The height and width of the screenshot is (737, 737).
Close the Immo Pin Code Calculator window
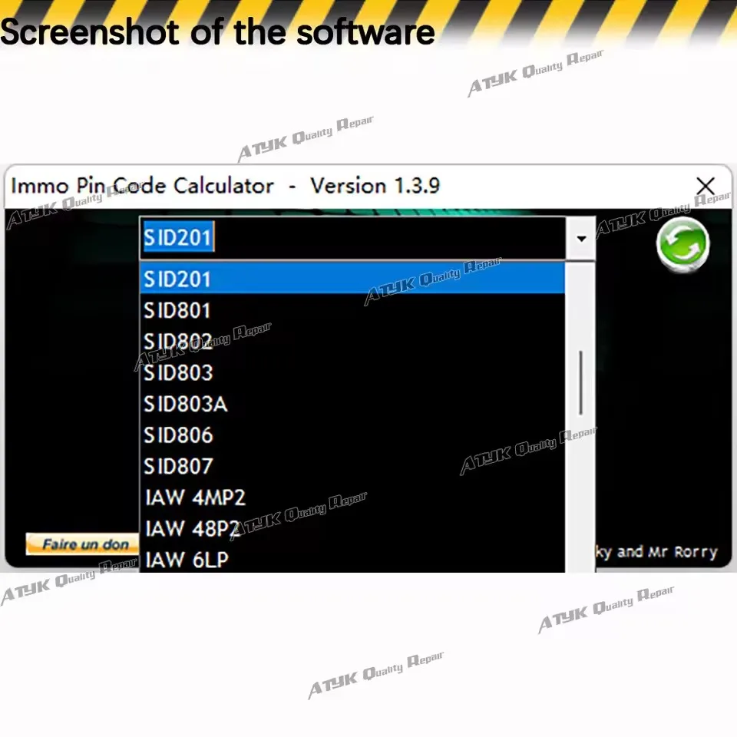click(x=706, y=186)
